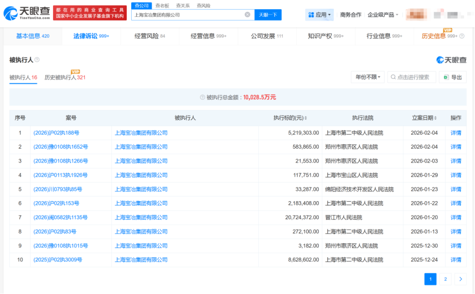Image resolution: width=475 pixels, height=294 pixels.
Task: Click the TianYanCha logo in the header
Action: [x=27, y=13]
